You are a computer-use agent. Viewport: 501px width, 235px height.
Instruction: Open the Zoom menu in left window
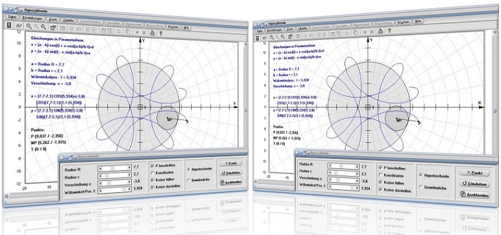[53, 19]
